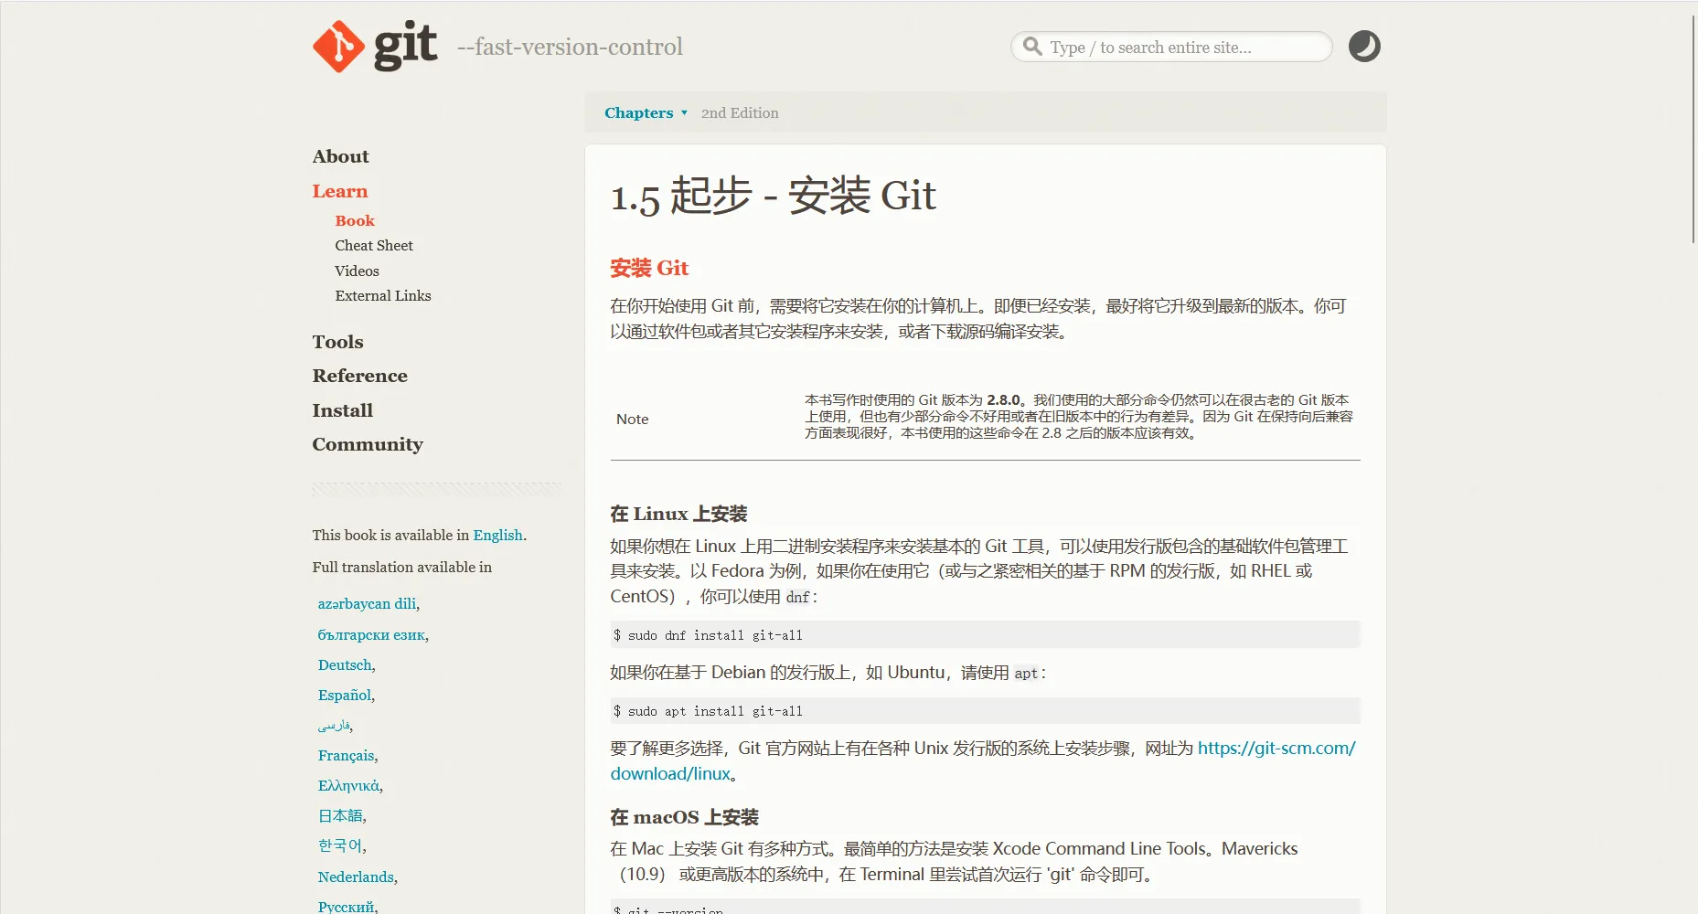Open the Install section
Viewport: 1698px width, 914px height.
click(342, 410)
